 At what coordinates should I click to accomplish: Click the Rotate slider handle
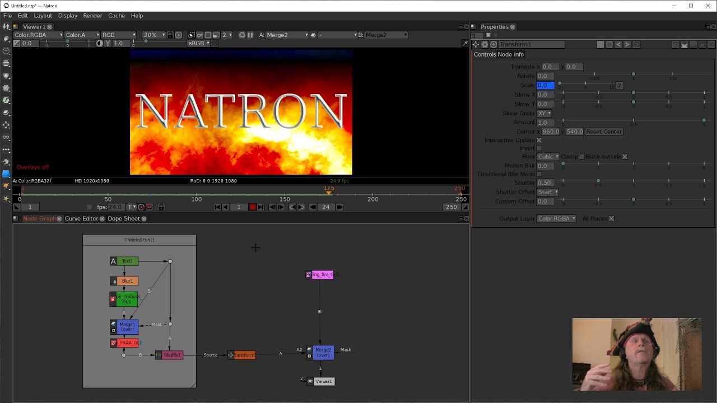coord(634,74)
